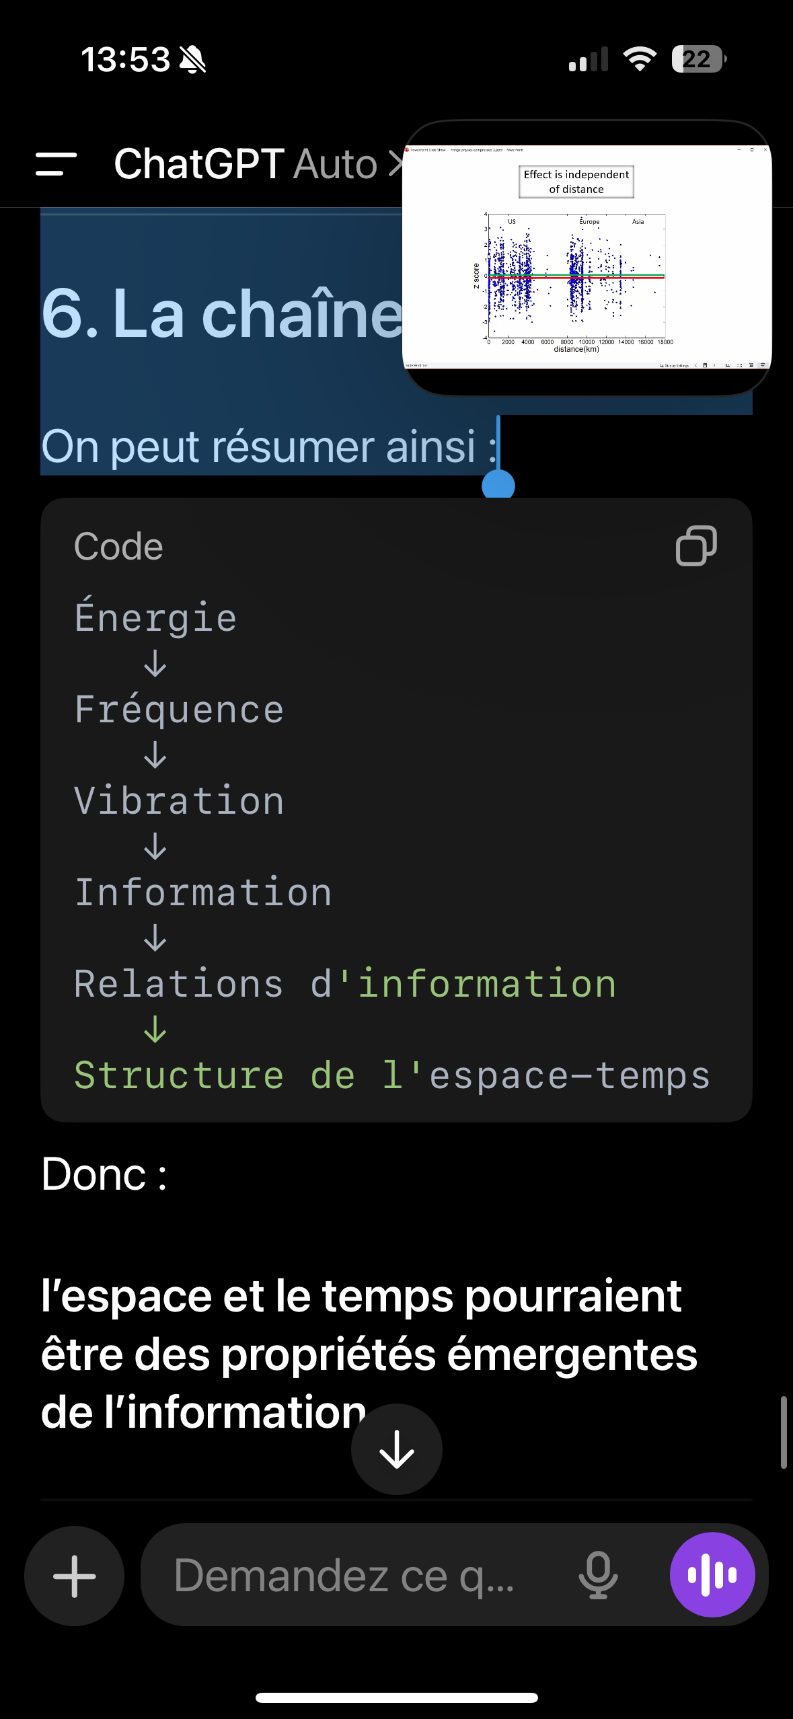Tap the floating picture-in-picture slide video
Viewport: 793px width, 1719px height.
[x=587, y=258]
